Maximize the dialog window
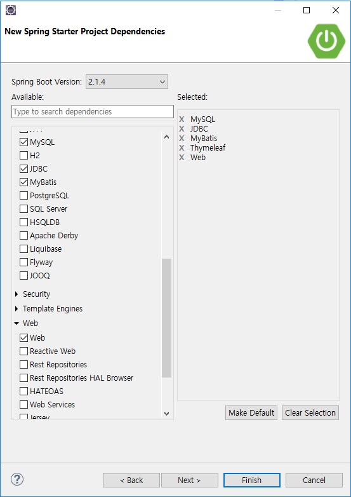Viewport: 351px width, 497px height. (x=307, y=10)
